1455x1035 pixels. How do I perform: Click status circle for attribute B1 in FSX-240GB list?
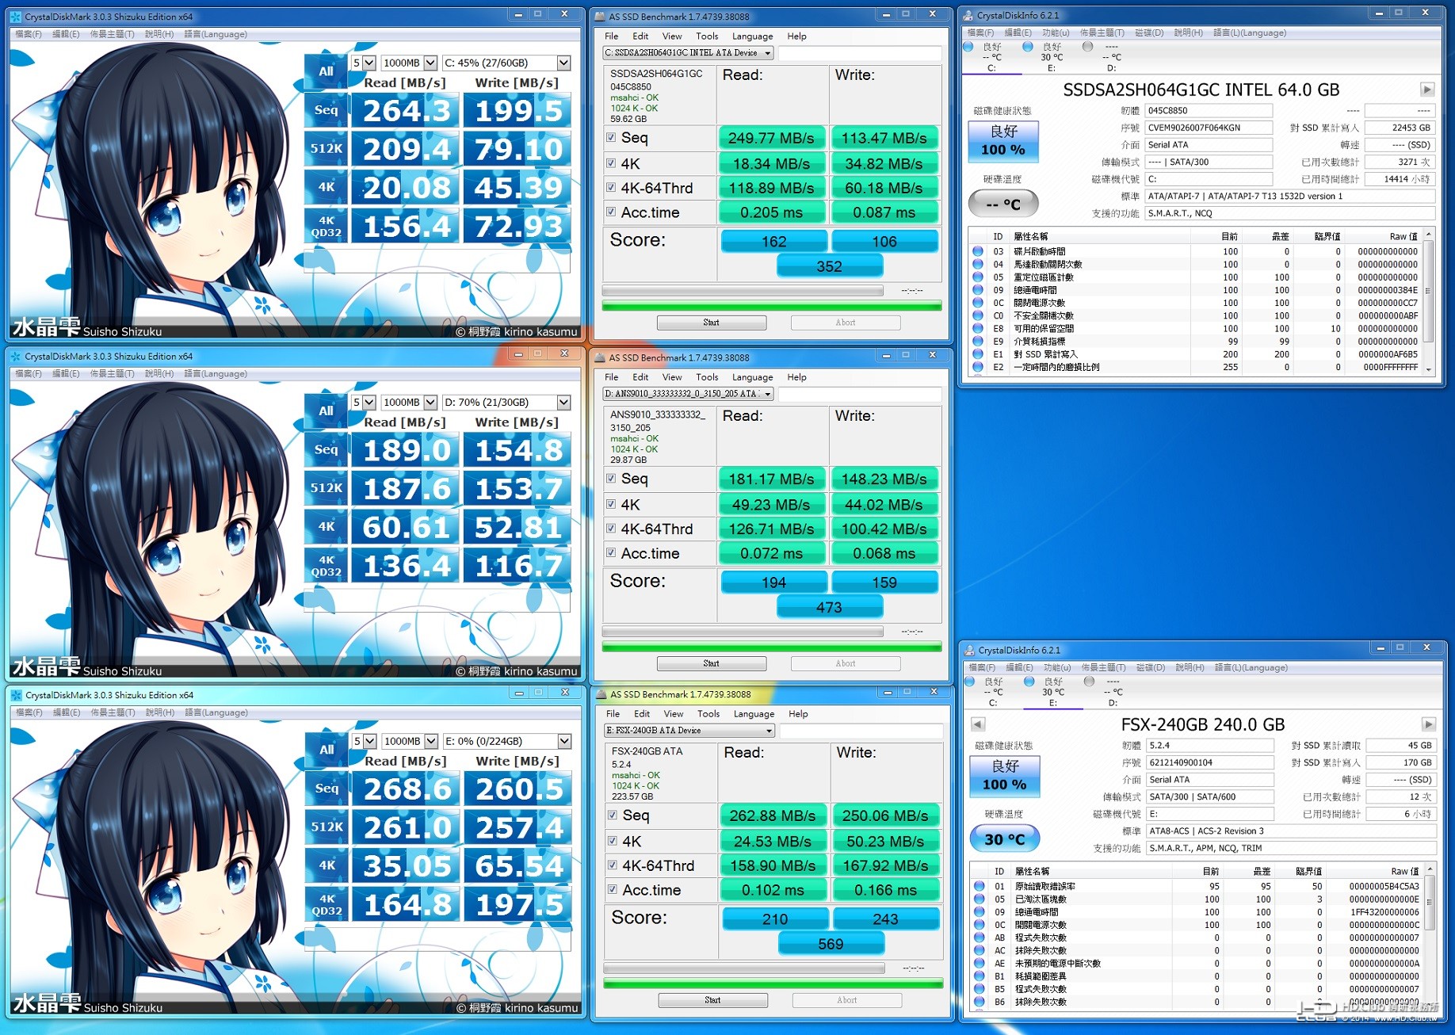[x=980, y=976]
